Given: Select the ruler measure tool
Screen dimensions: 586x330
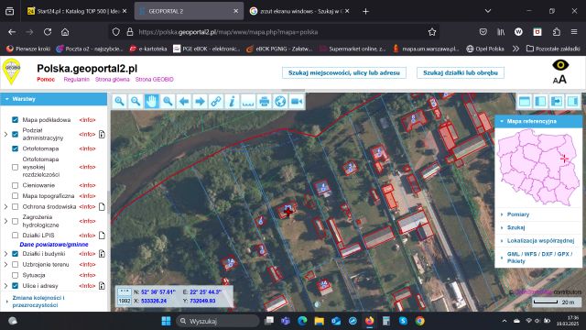Looking at the screenshot, I should 248,102.
